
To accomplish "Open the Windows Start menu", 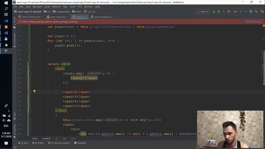I will pyautogui.click(x=6, y=3).
